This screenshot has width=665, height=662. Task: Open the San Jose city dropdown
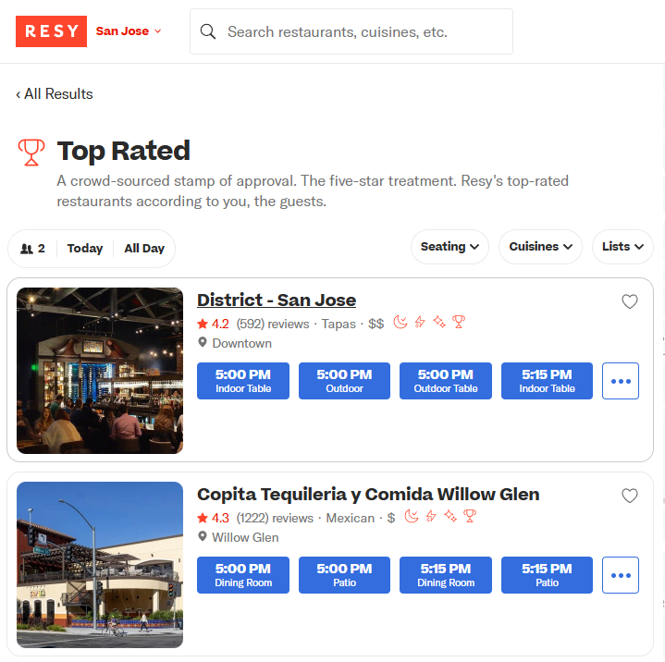129,31
